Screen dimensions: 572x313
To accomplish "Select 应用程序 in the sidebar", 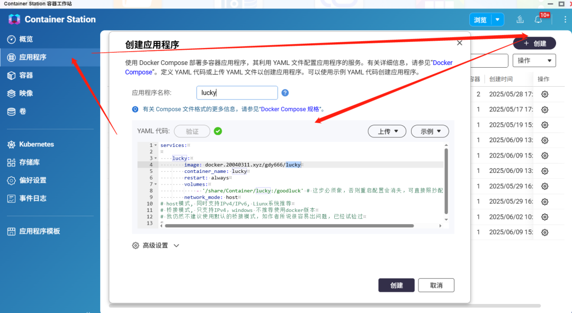I will (x=50, y=57).
